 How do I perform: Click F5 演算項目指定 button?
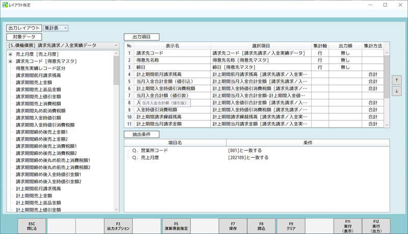coord(176,226)
